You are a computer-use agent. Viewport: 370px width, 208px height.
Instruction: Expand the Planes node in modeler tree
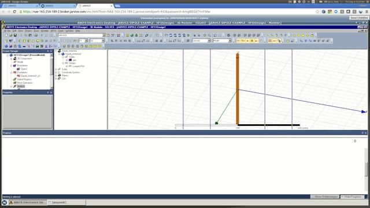(56, 76)
